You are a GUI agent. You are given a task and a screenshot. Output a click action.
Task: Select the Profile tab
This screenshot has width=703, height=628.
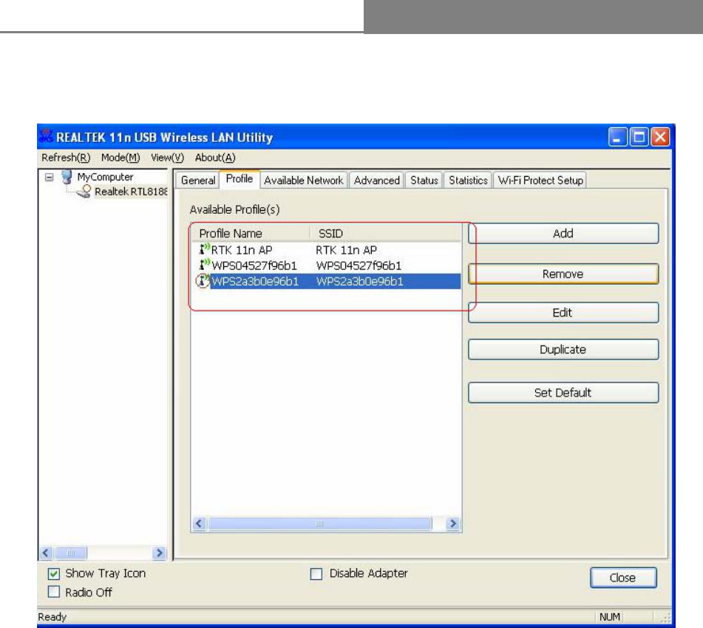240,179
